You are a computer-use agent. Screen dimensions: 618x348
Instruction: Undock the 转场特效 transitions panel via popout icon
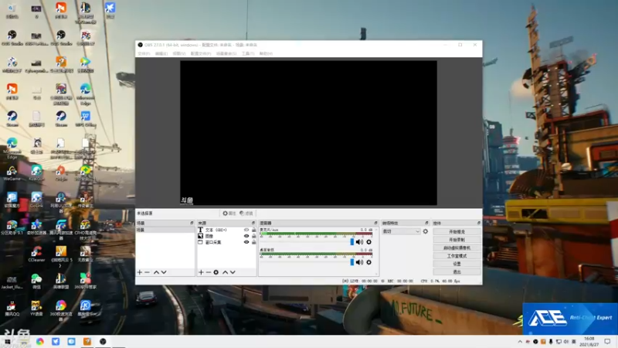point(426,223)
